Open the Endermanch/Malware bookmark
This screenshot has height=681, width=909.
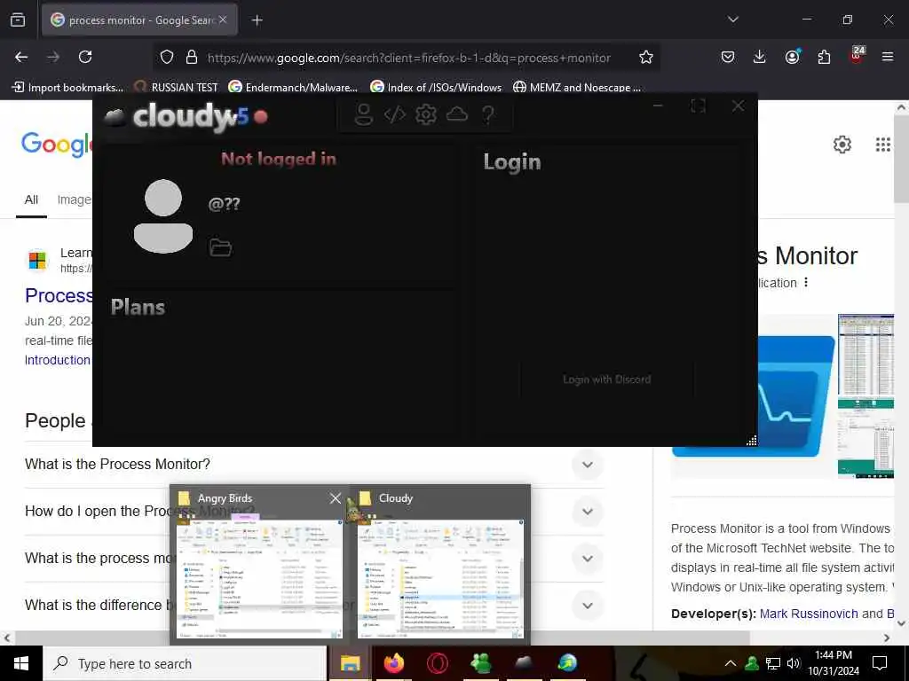[293, 88]
